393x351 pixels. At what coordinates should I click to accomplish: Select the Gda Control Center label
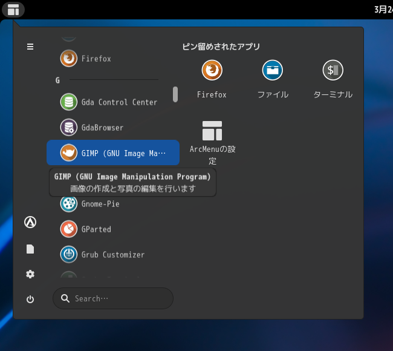click(x=119, y=102)
